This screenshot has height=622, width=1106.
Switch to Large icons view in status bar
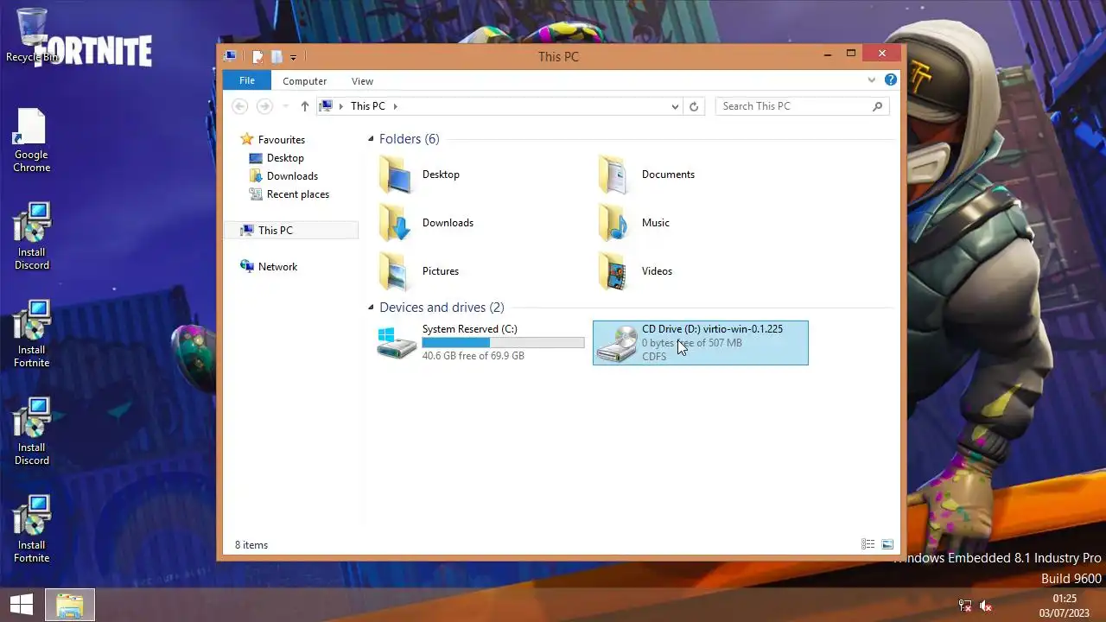click(887, 544)
